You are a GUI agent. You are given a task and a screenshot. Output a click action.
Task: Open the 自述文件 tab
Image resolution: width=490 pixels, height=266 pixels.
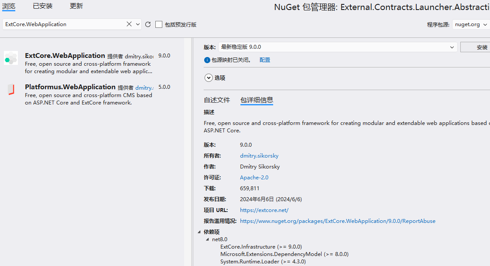(x=217, y=100)
